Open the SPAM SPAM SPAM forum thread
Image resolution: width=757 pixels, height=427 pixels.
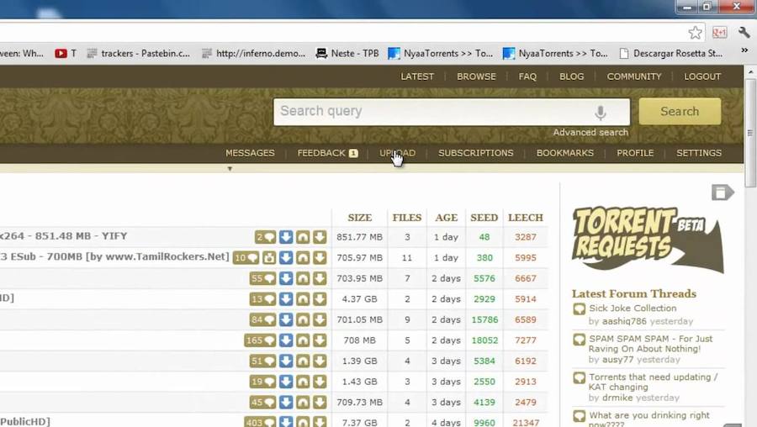pyautogui.click(x=650, y=344)
